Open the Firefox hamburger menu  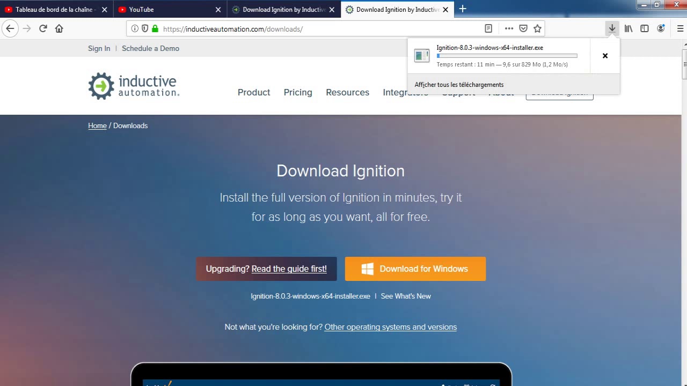680,29
